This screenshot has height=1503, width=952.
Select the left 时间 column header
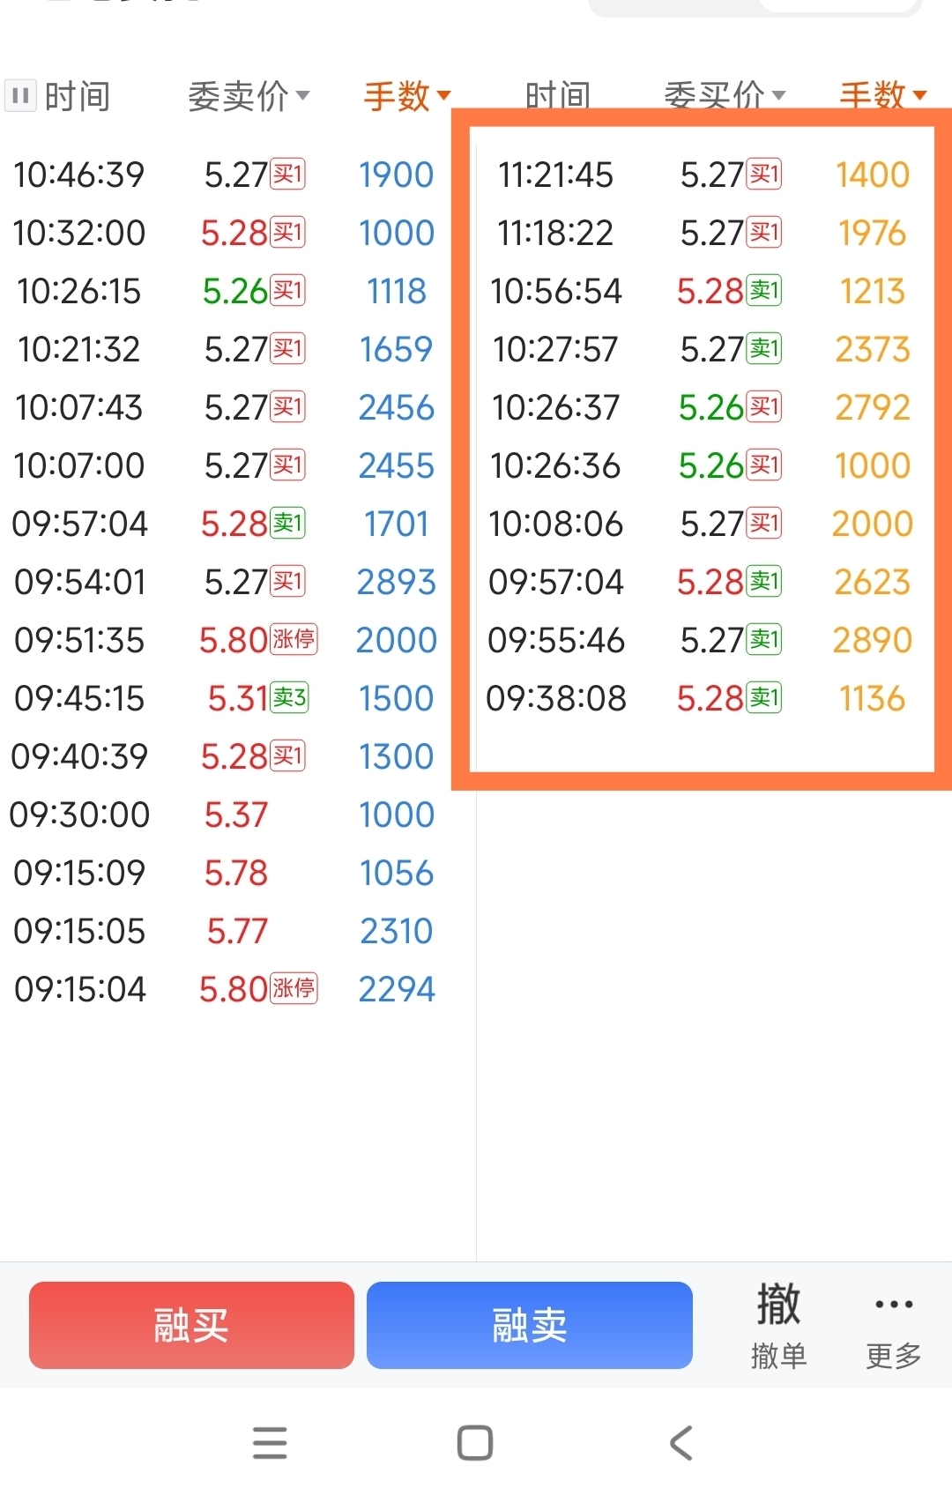78,96
